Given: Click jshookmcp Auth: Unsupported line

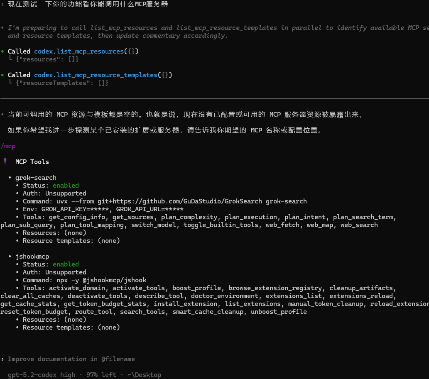Looking at the screenshot, I should [x=54, y=272].
